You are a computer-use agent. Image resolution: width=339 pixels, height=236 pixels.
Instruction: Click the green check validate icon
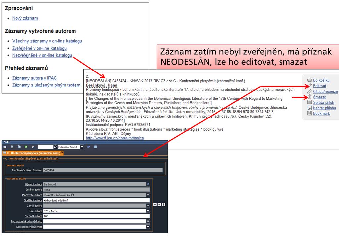pos(26,147)
